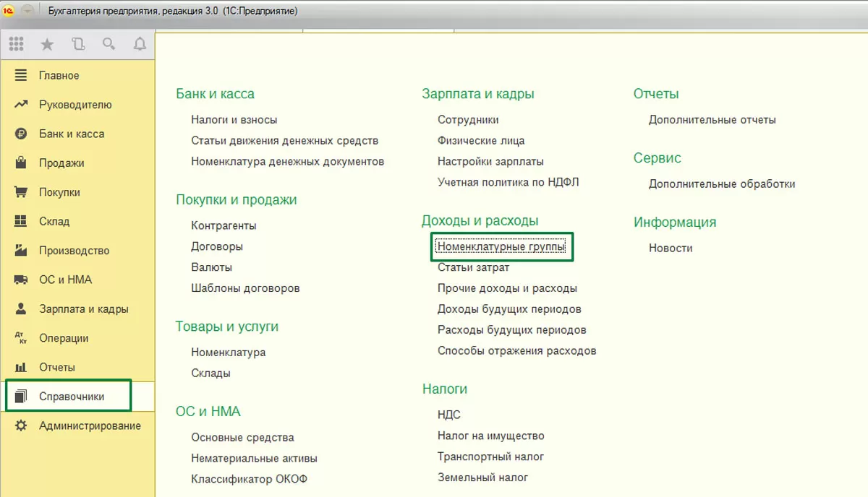Click the shopping bag icon for Продажи
868x497 pixels.
(21, 163)
